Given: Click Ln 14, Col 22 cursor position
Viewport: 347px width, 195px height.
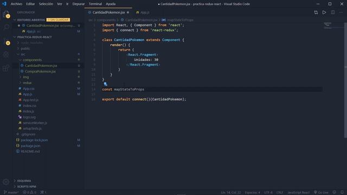Looking at the screenshot, I should 231,193.
